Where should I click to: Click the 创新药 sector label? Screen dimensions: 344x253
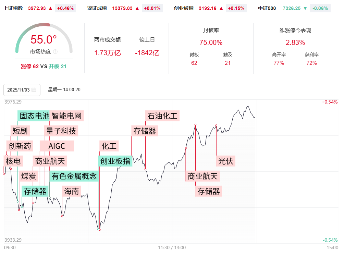point(20,146)
